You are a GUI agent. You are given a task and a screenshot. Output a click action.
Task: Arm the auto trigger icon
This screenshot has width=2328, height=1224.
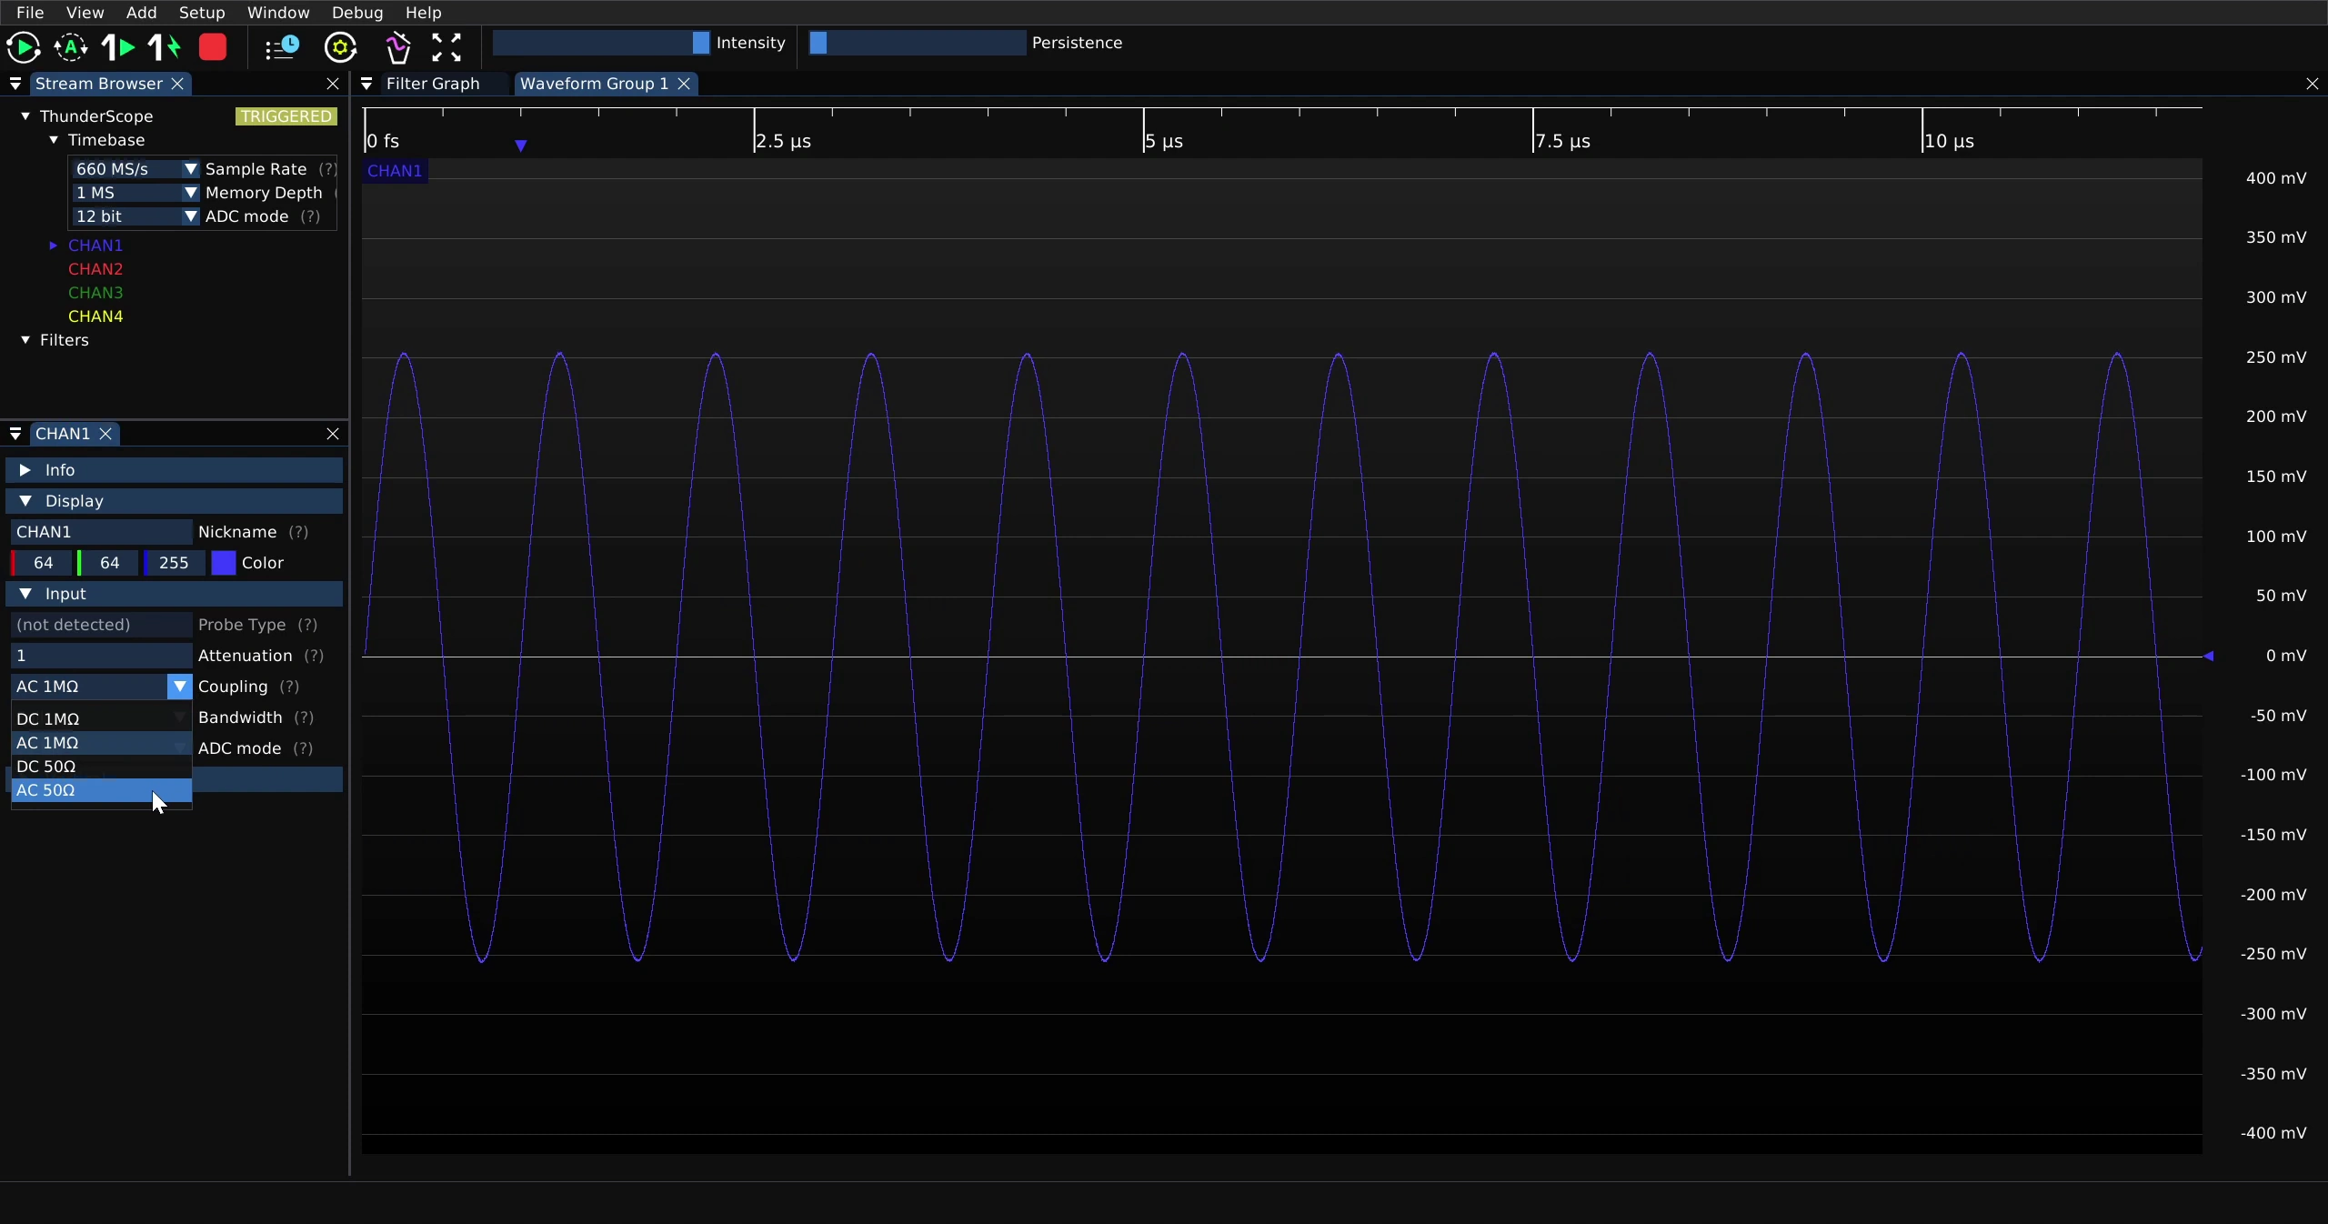point(71,47)
